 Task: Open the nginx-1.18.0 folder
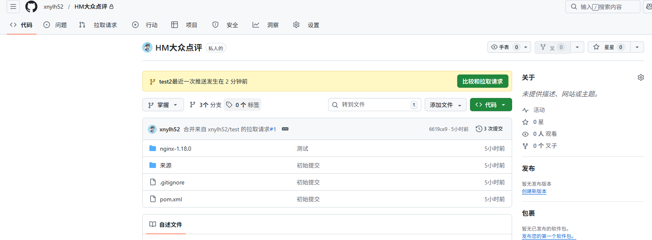coord(175,149)
